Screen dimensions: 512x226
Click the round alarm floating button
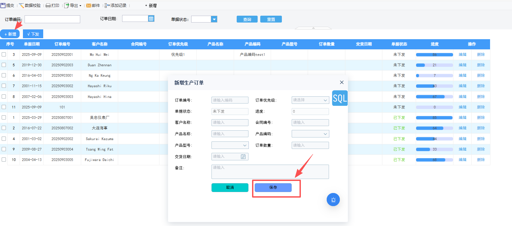click(333, 200)
